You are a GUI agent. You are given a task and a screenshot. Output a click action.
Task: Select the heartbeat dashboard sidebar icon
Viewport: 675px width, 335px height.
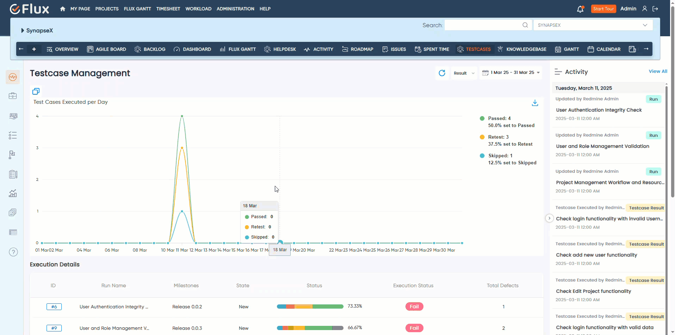[x=13, y=77]
